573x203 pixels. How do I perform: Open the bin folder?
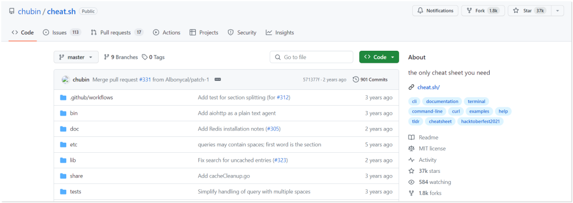coord(74,113)
